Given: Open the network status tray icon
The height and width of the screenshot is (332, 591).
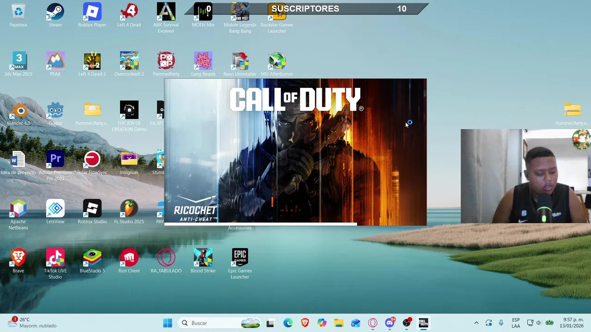Looking at the screenshot, I should [x=530, y=323].
